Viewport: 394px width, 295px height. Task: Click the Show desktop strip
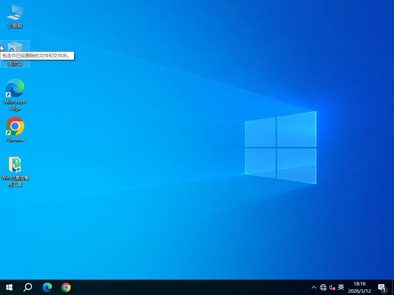click(393, 287)
